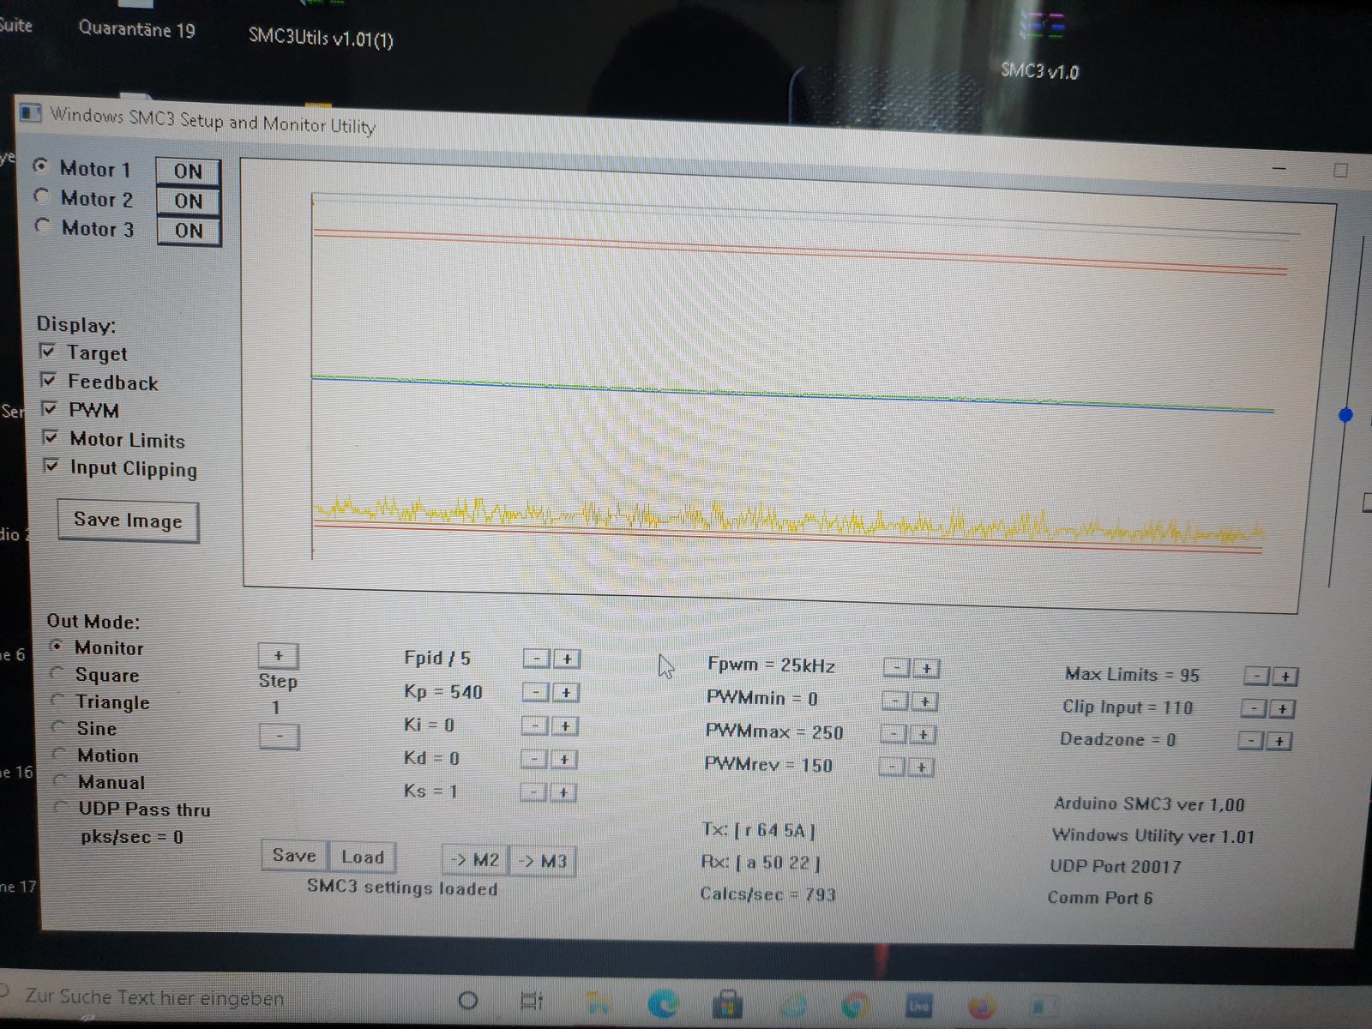Select Monitor out mode
The height and width of the screenshot is (1029, 1372).
click(x=57, y=646)
